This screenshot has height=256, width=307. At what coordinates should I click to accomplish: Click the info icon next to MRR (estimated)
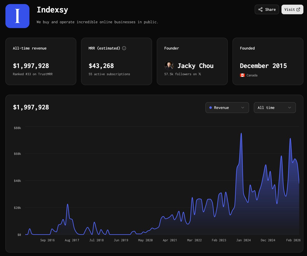coord(124,48)
